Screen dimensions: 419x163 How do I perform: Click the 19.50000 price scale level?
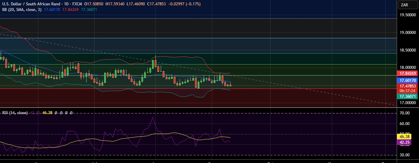tap(408, 15)
